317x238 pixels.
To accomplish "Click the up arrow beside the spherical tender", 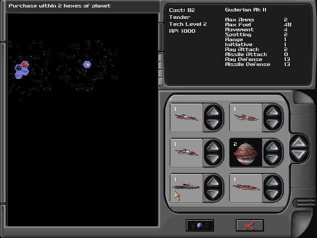I will pyautogui.click(x=273, y=146).
